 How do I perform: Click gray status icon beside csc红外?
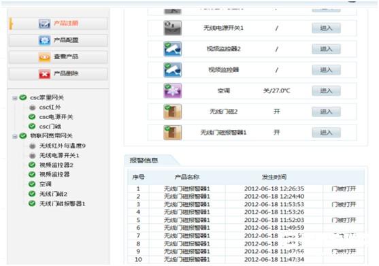pos(32,107)
